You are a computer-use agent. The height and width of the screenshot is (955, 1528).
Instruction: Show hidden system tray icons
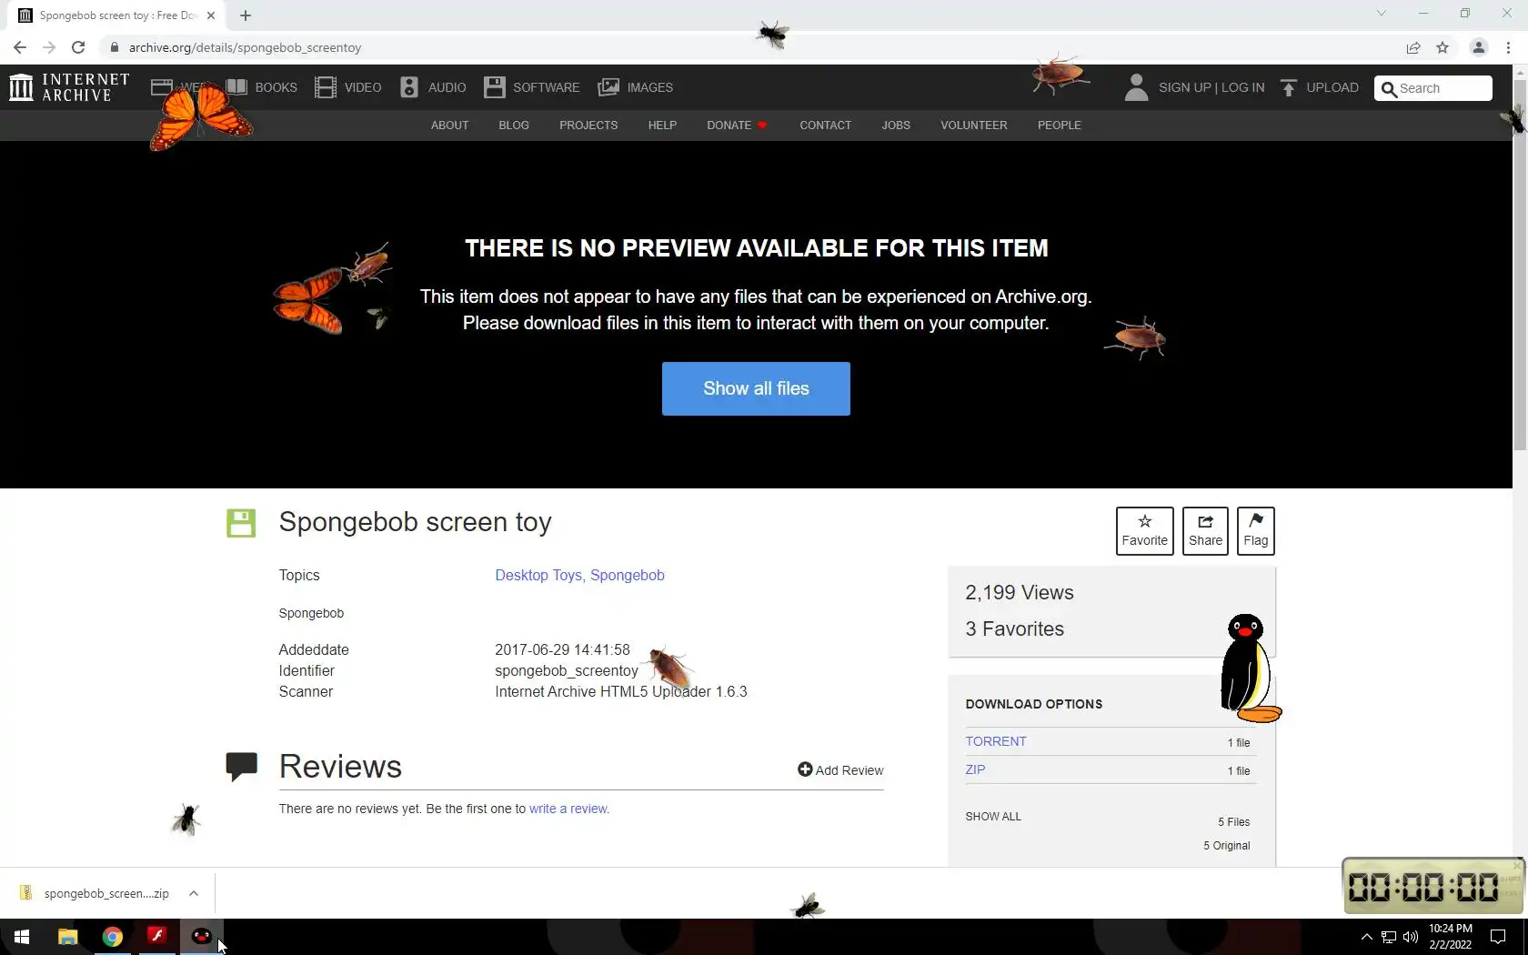click(x=1366, y=937)
